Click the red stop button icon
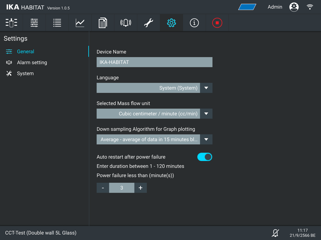 click(217, 23)
